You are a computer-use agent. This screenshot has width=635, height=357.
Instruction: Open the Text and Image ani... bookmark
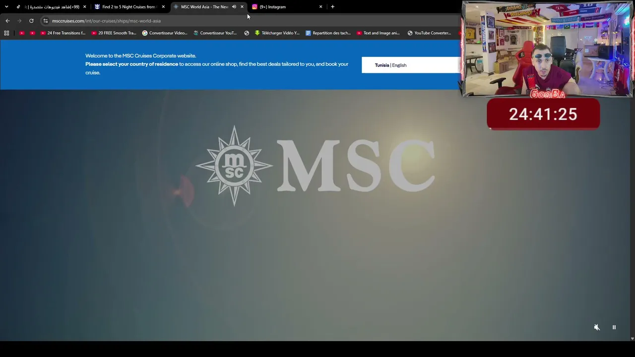(x=379, y=33)
